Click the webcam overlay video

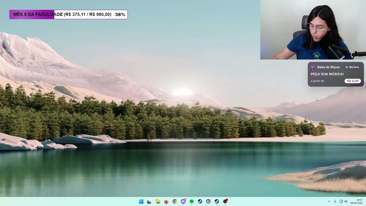point(313,30)
